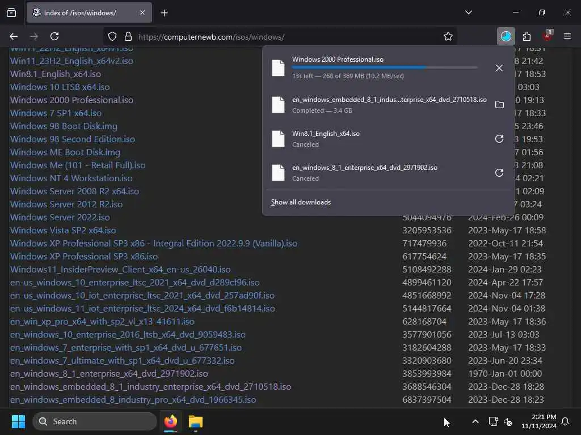This screenshot has width=581, height=435.
Task: Open Windows ME Boot Disk.img link
Action: click(x=65, y=152)
